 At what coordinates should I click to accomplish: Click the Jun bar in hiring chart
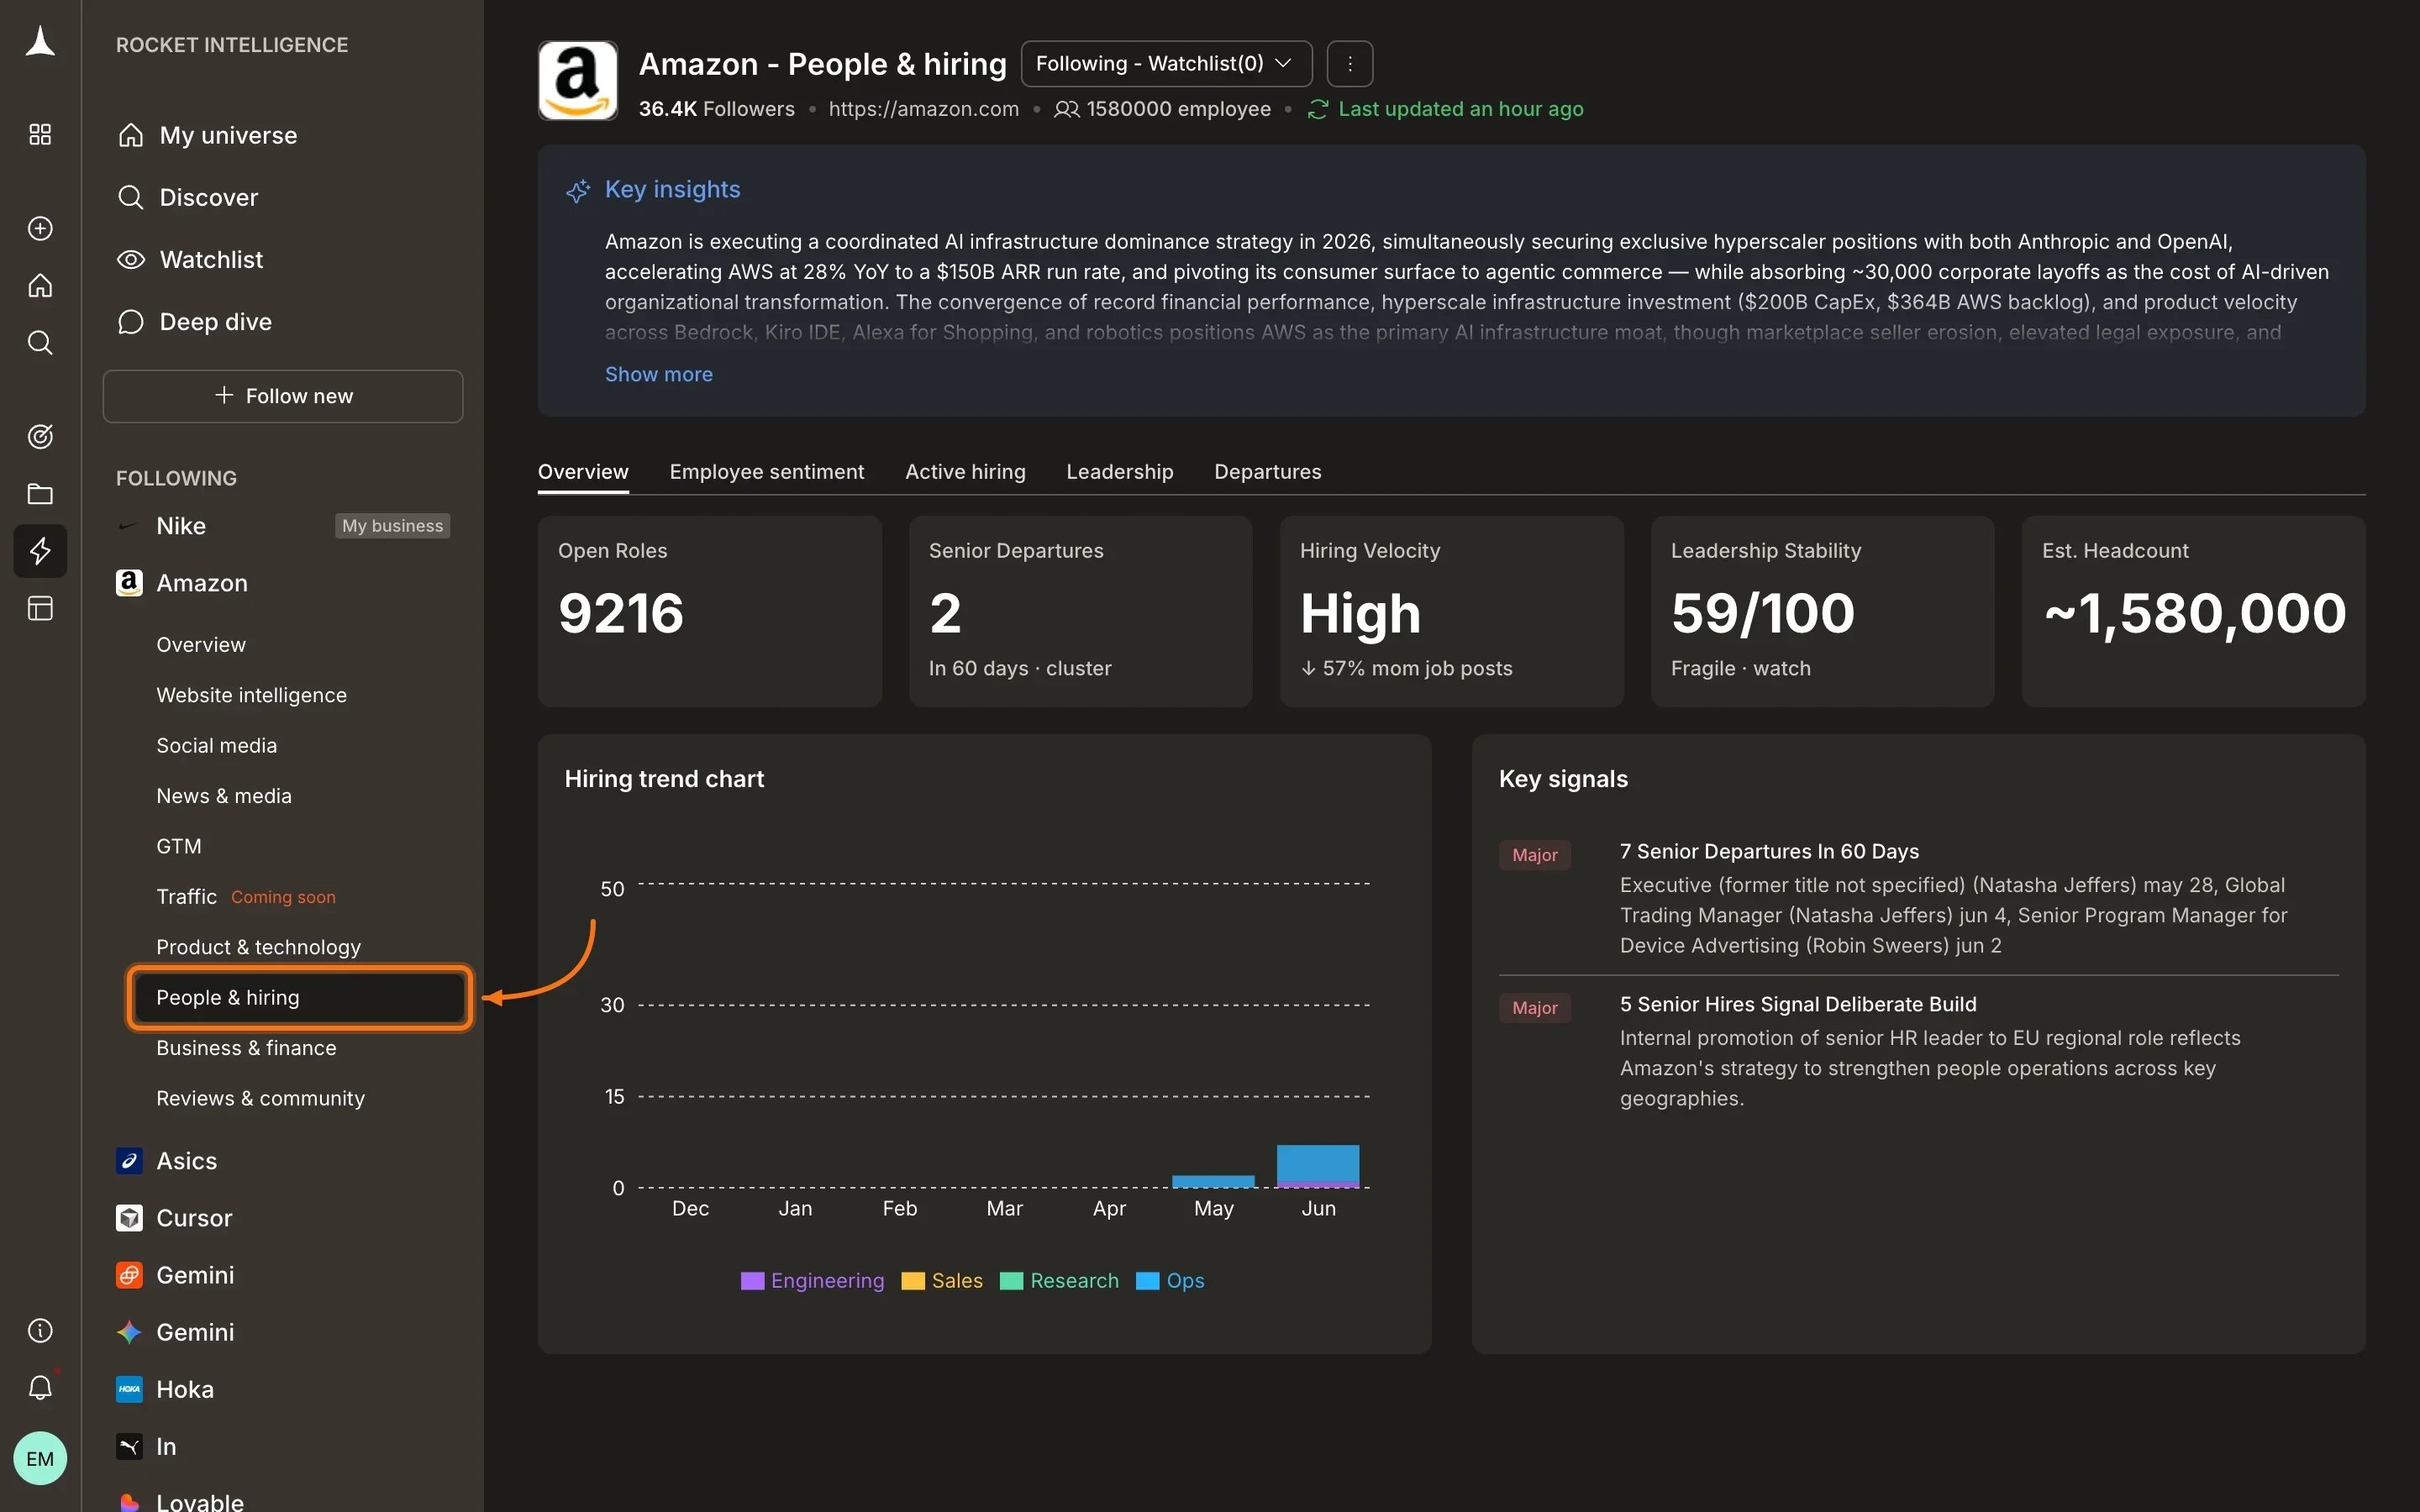pyautogui.click(x=1318, y=1166)
